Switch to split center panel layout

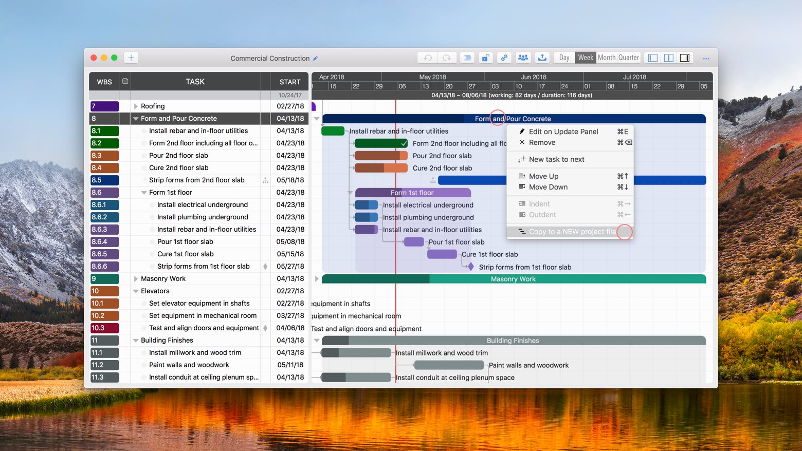tap(669, 58)
